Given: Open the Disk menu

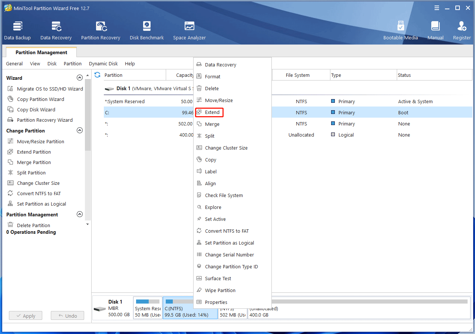Looking at the screenshot, I should [52, 63].
